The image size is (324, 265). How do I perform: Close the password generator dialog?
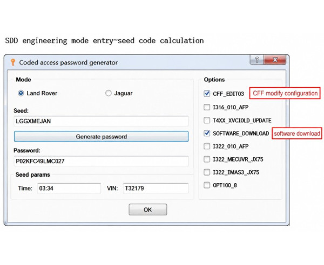(x=275, y=60)
